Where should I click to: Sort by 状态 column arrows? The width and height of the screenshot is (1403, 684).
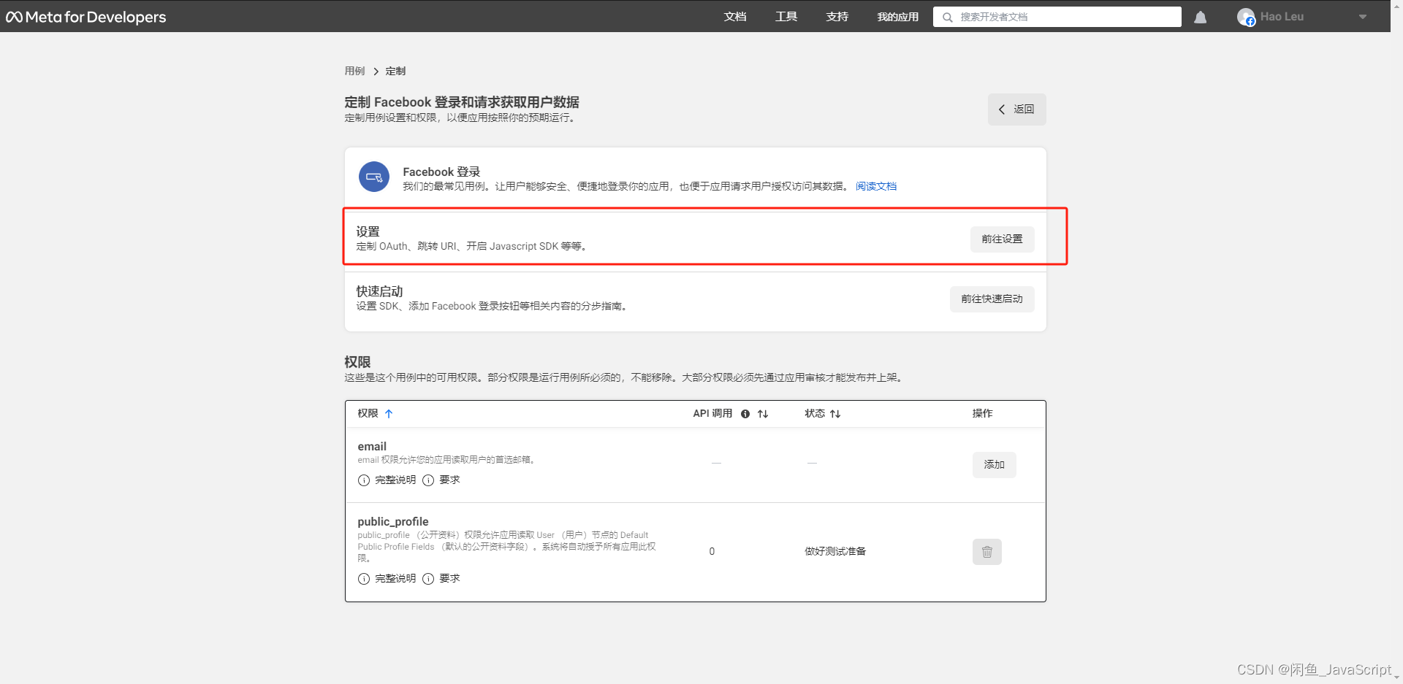coord(835,414)
